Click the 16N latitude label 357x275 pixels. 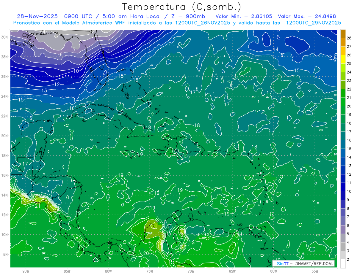click(x=5, y=175)
